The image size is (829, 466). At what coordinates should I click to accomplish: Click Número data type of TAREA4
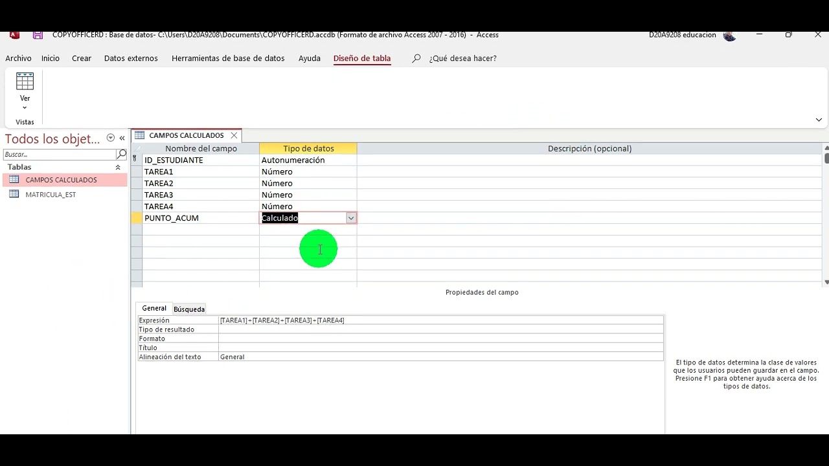(x=308, y=206)
